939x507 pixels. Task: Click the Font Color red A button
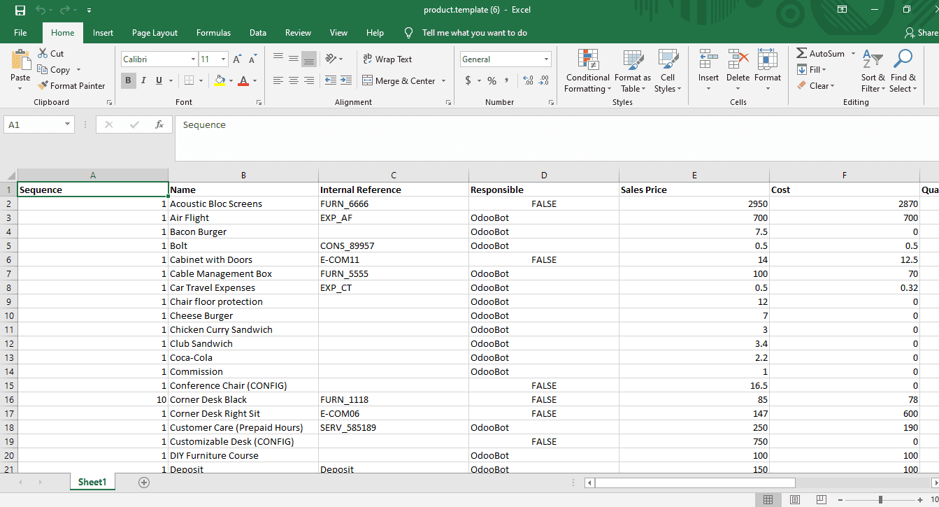click(243, 81)
